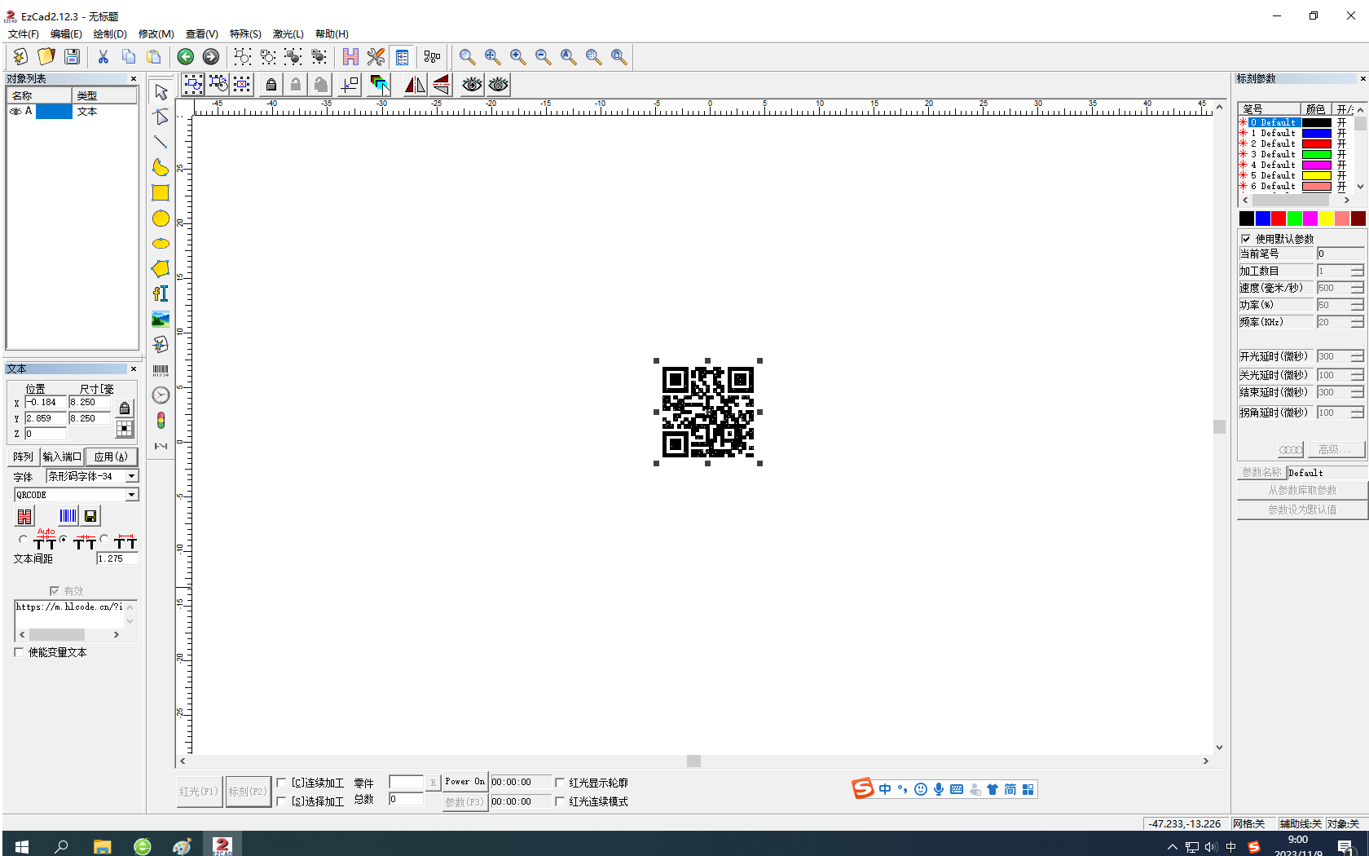Screen dimensions: 1369x856
Task: Toggle the 使用默认参数 checkbox
Action: (x=1246, y=239)
